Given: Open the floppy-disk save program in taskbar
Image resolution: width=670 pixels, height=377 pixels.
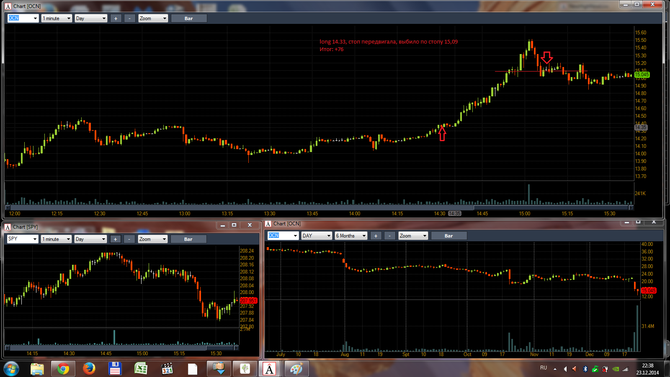Looking at the screenshot, I should pyautogui.click(x=115, y=369).
